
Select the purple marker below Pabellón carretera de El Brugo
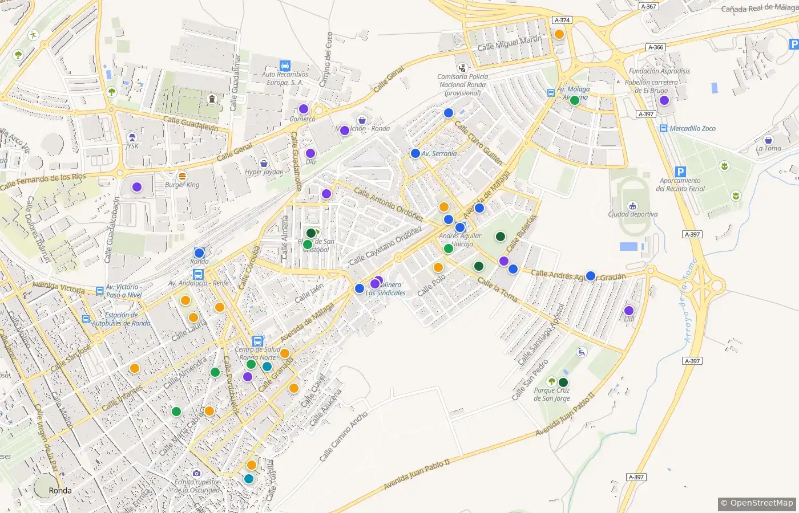coord(664,100)
